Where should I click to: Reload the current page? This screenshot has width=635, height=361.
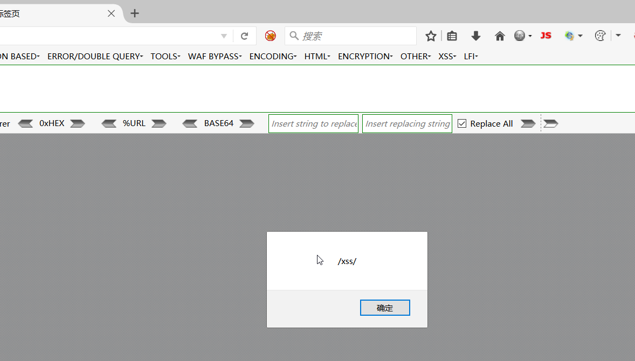click(245, 36)
